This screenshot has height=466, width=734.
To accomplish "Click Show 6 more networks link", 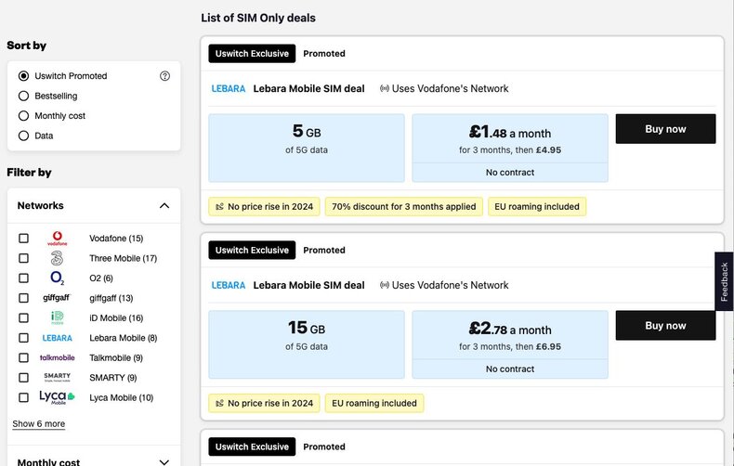I will pos(39,423).
